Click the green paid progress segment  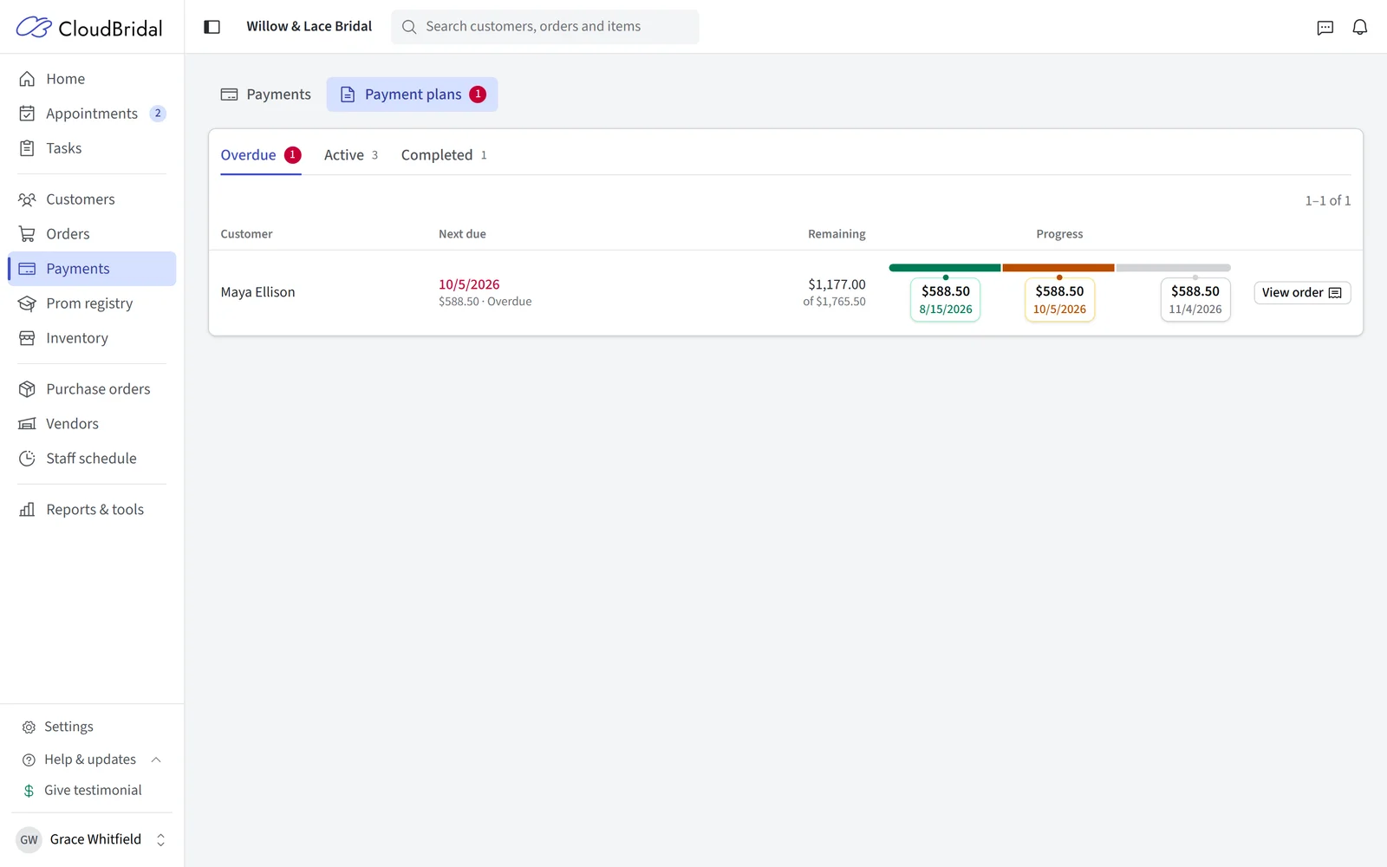click(x=945, y=268)
